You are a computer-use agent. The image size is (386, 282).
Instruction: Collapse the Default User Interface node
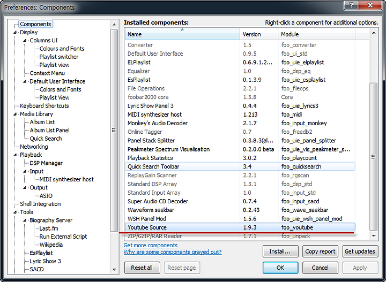pos(25,81)
